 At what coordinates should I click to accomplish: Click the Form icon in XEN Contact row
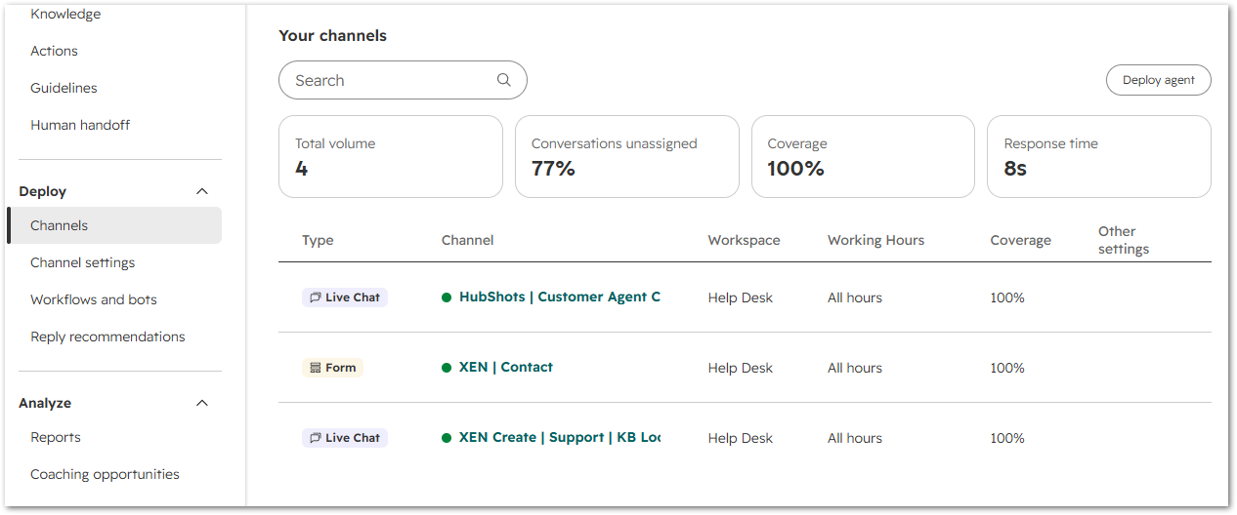click(315, 368)
